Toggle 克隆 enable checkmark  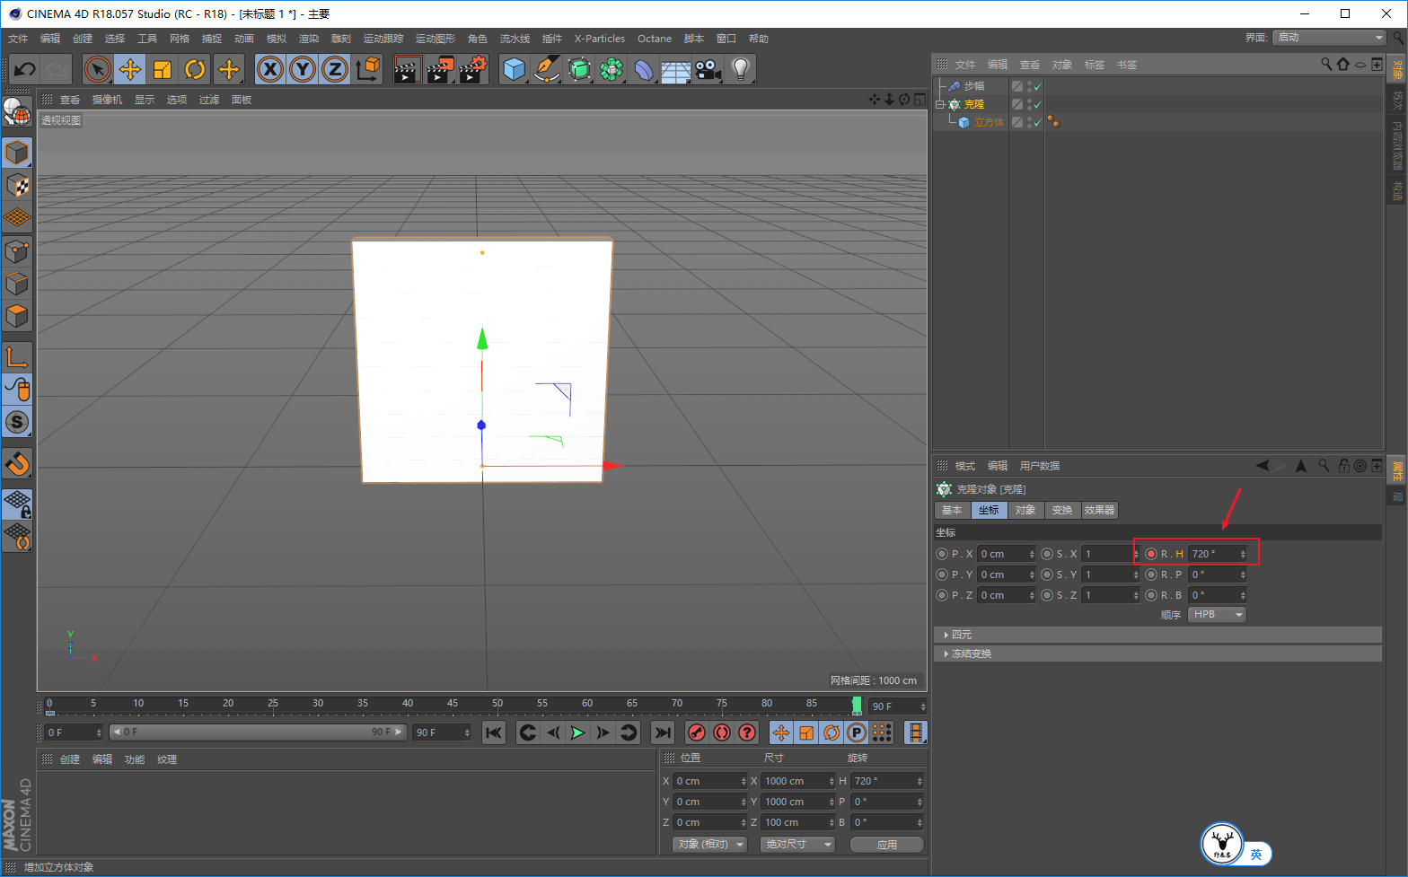tap(1037, 104)
